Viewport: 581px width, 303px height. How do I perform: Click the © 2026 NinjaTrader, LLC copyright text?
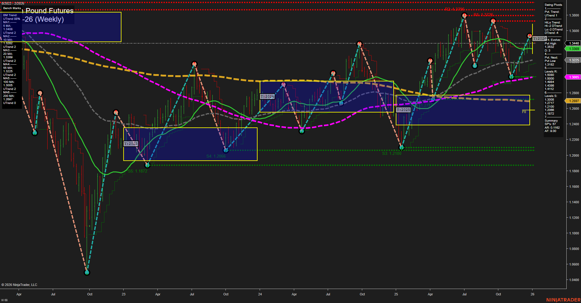pyautogui.click(x=20, y=284)
